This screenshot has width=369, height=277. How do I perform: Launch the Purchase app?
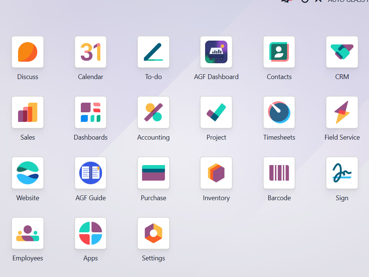coord(154,173)
